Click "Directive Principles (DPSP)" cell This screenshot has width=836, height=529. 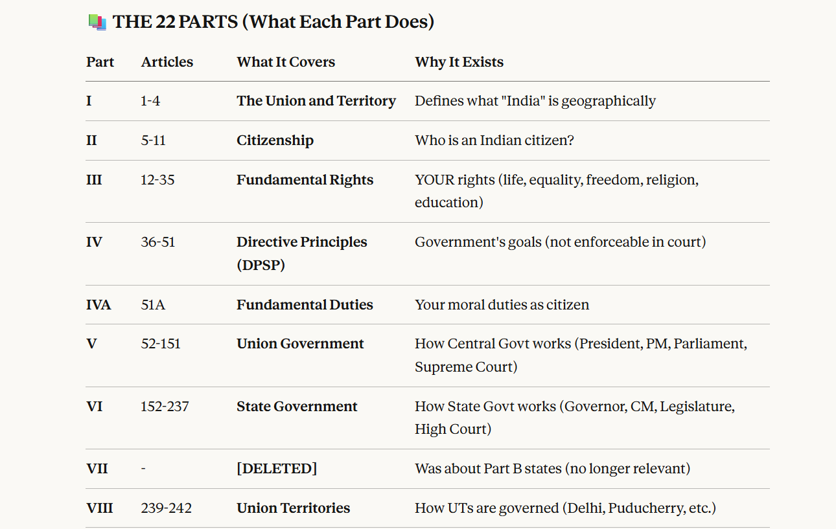301,253
